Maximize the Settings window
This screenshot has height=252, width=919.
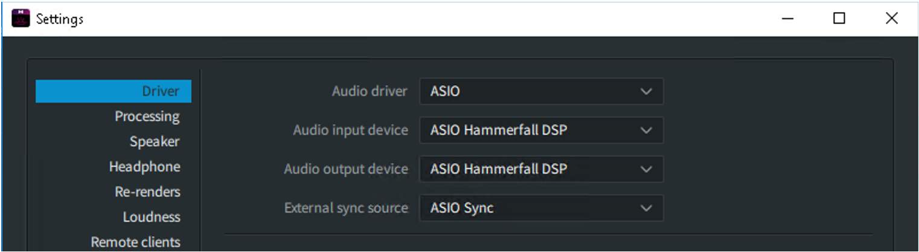pyautogui.click(x=839, y=19)
